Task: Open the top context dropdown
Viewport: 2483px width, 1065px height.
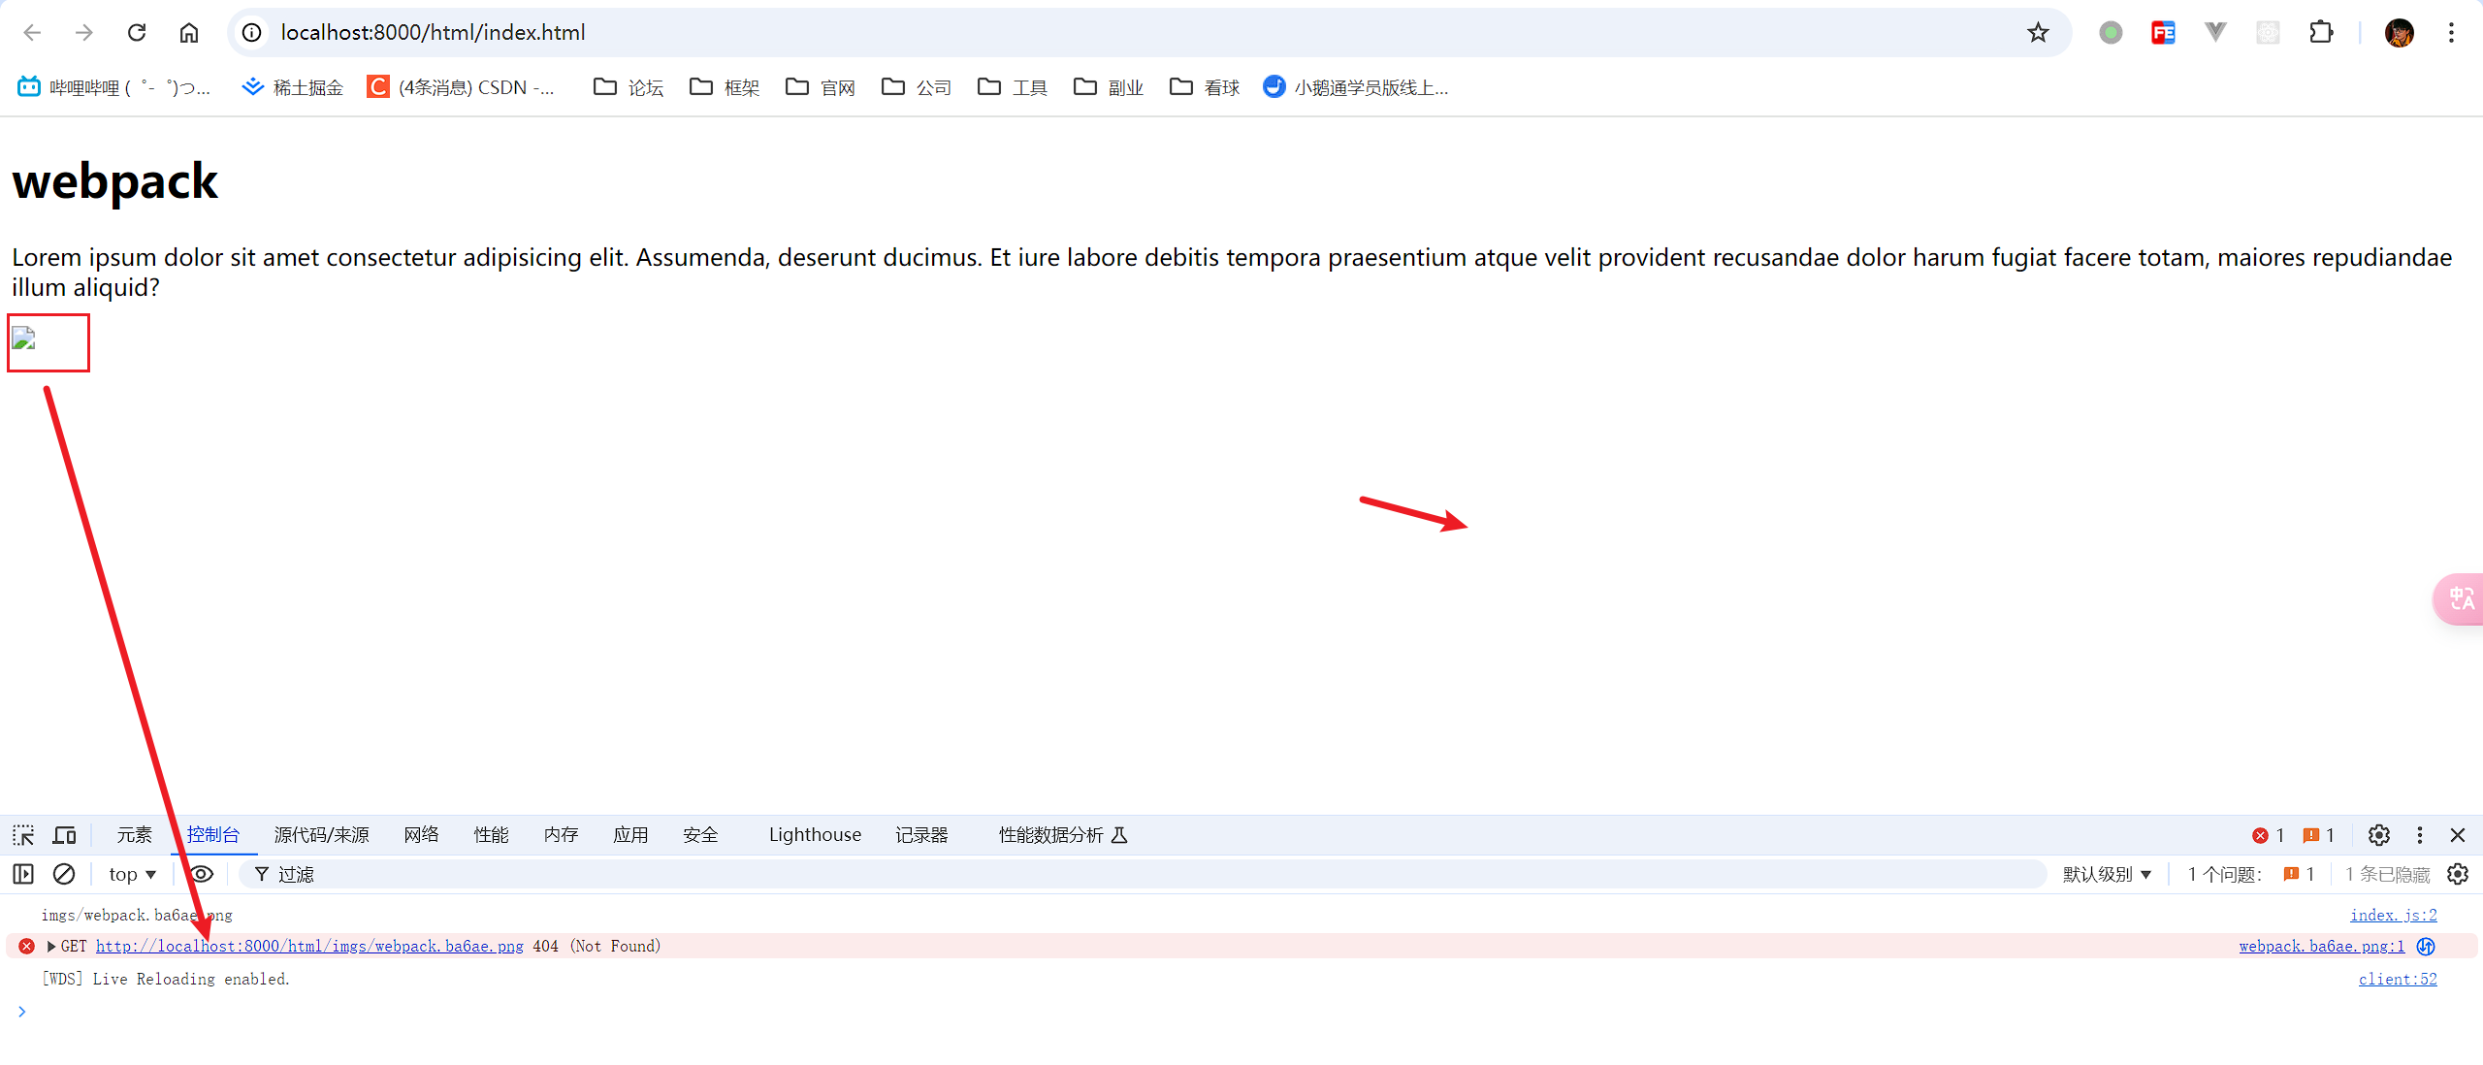Action: click(x=132, y=874)
